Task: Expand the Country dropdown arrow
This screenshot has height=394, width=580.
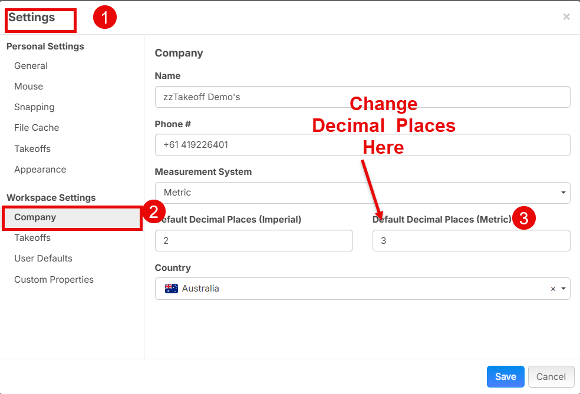Action: coord(563,289)
